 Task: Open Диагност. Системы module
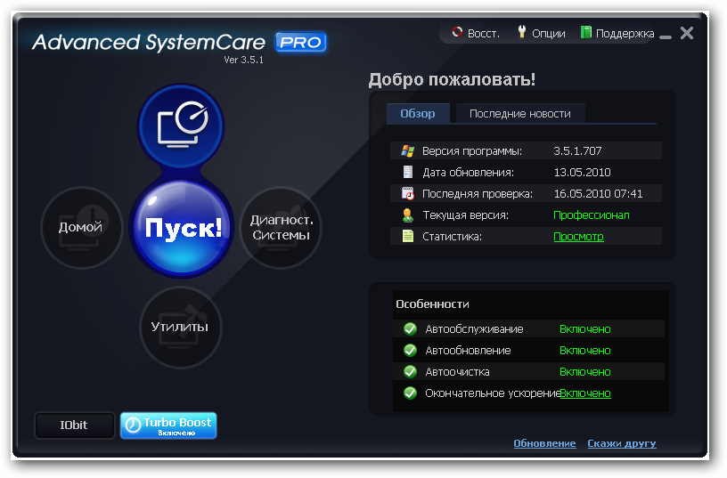281,227
